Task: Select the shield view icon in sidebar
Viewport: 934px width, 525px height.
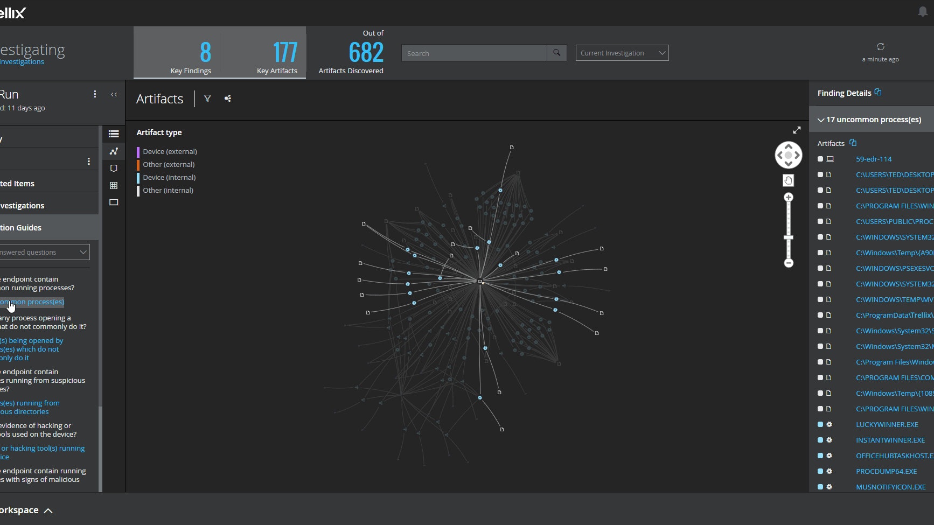Action: coord(114,169)
